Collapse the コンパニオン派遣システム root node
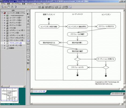Screen dimensions: 126x108 click(2, 13)
